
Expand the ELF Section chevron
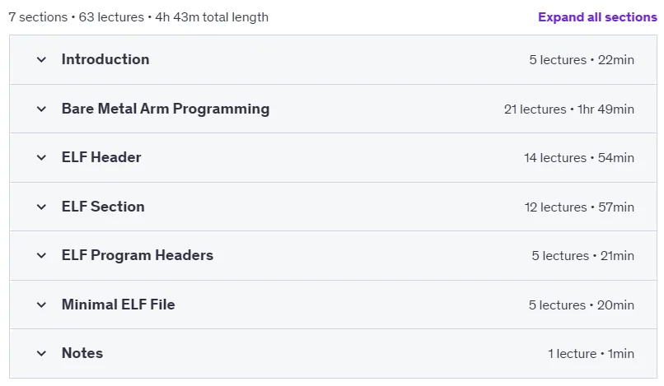41,207
